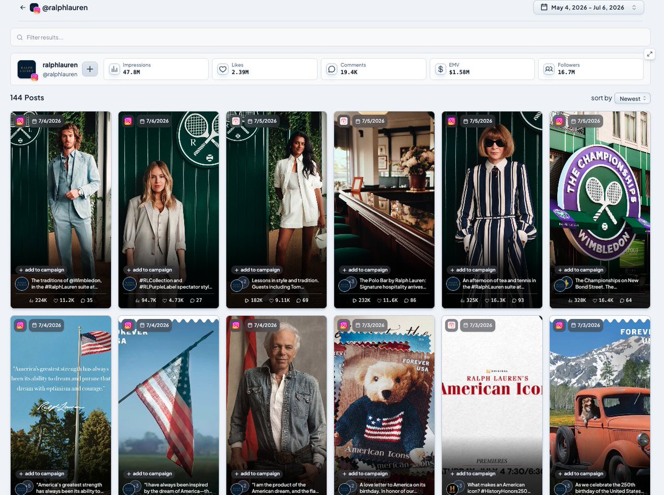Screen dimensions: 664x495
Task: Open the date range picker May 4 – Jul 6, 2026
Action: 588,8
